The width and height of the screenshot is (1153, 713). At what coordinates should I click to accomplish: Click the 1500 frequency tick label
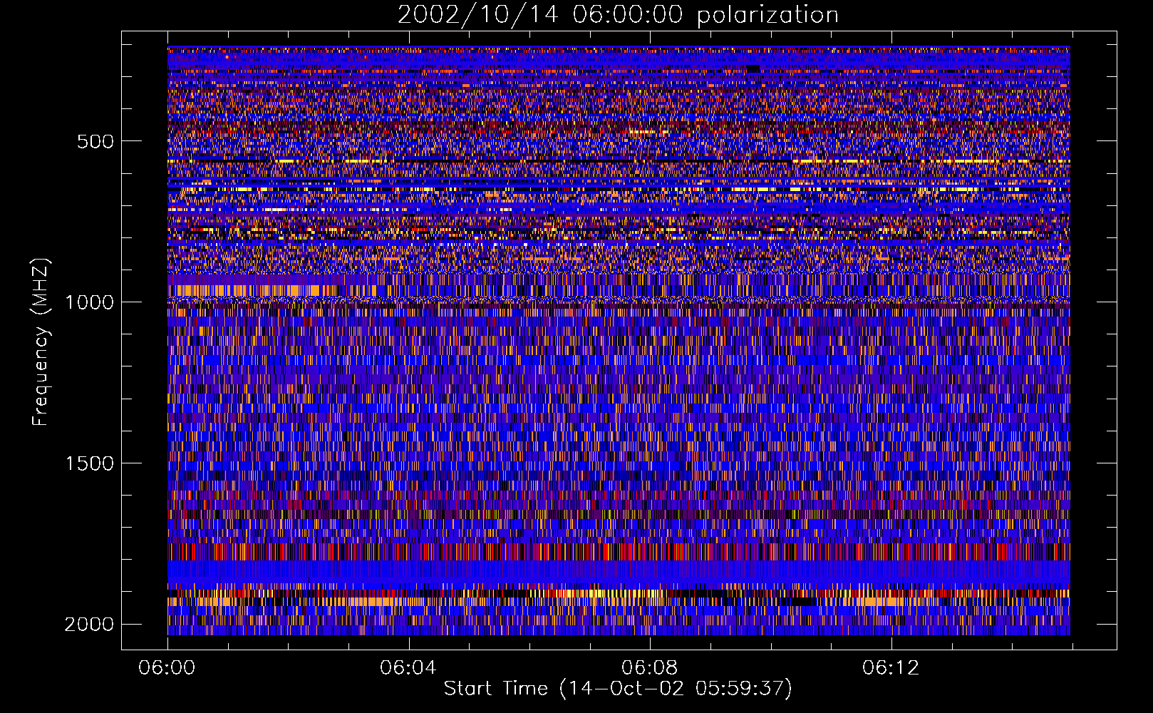tap(89, 463)
